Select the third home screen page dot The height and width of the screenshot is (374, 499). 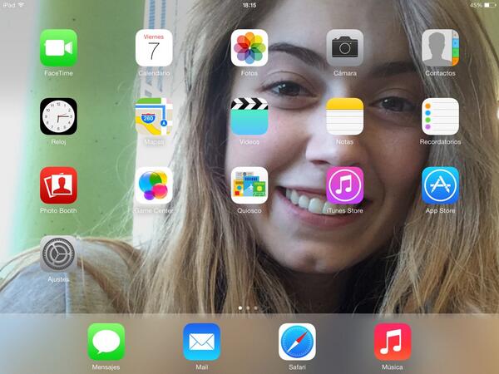(256, 308)
